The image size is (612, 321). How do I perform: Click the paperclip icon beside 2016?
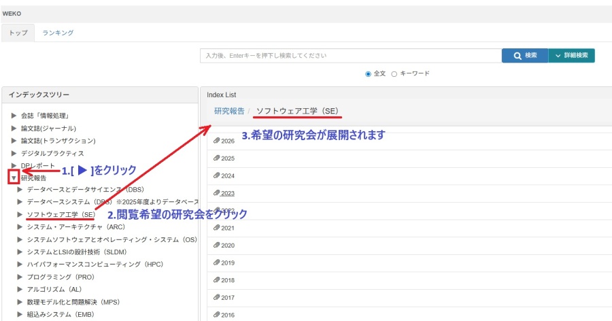217,314
